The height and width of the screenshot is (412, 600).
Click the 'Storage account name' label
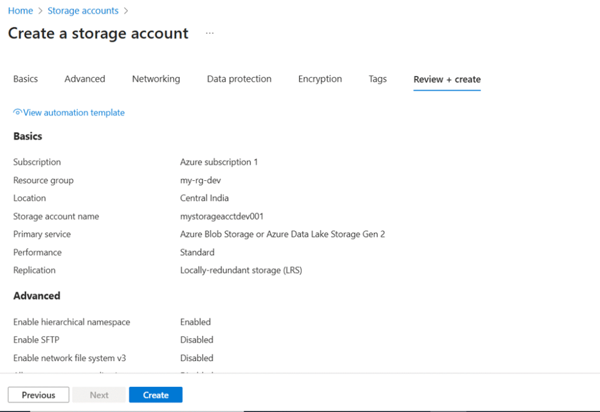[56, 217]
